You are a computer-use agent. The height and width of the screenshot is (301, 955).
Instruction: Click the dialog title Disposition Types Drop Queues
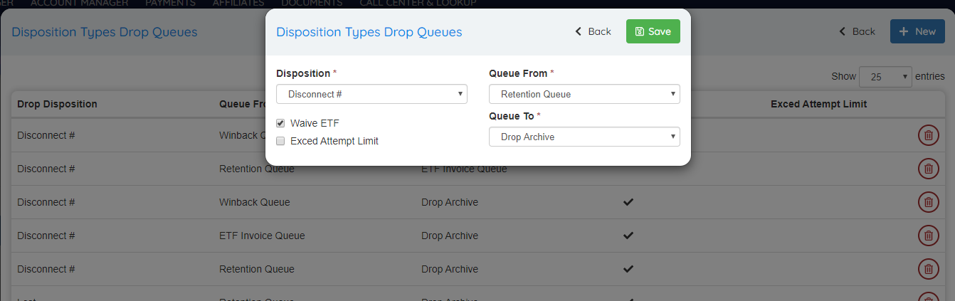click(x=369, y=32)
